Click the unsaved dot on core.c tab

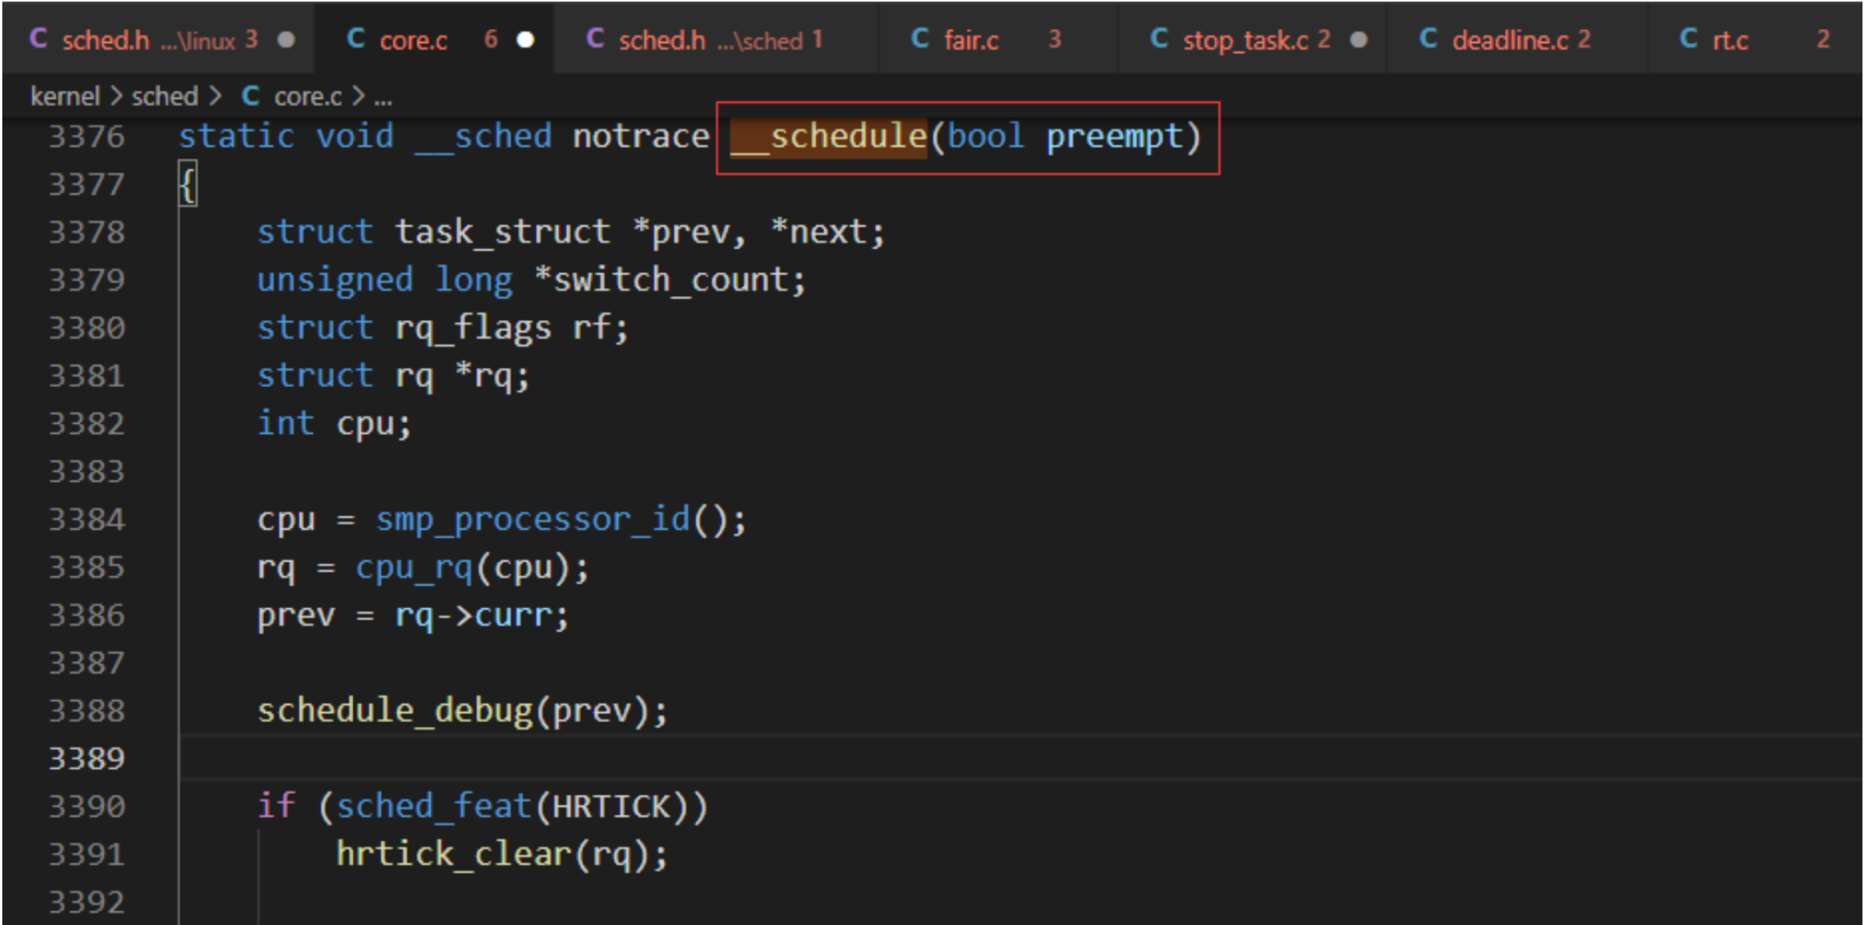tap(525, 39)
